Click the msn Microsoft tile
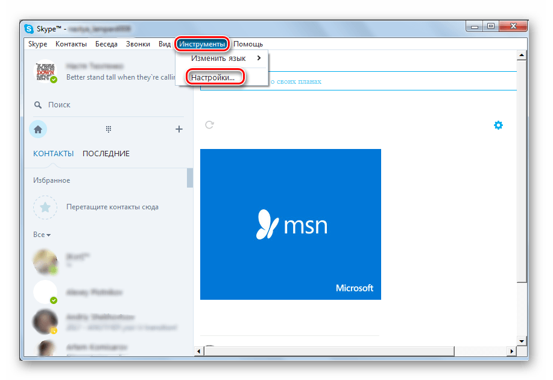Image resolution: width=553 pixels, height=380 pixels. click(291, 224)
